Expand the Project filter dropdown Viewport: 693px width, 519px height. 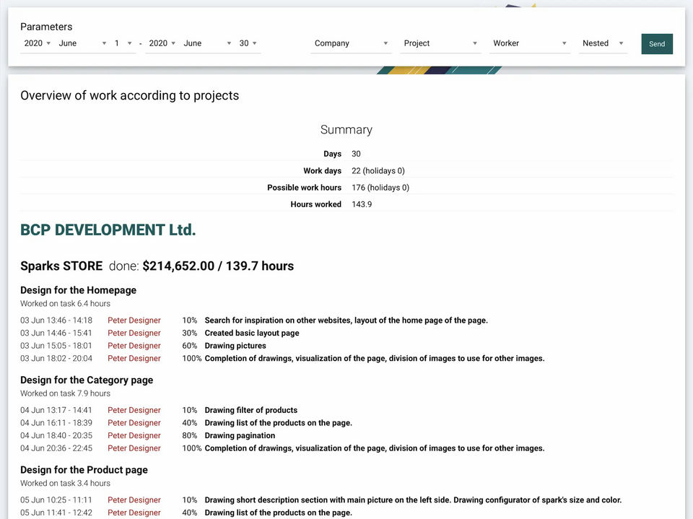pos(440,43)
